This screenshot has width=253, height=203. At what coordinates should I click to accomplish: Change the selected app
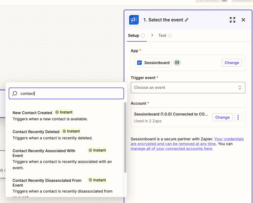coord(232,63)
